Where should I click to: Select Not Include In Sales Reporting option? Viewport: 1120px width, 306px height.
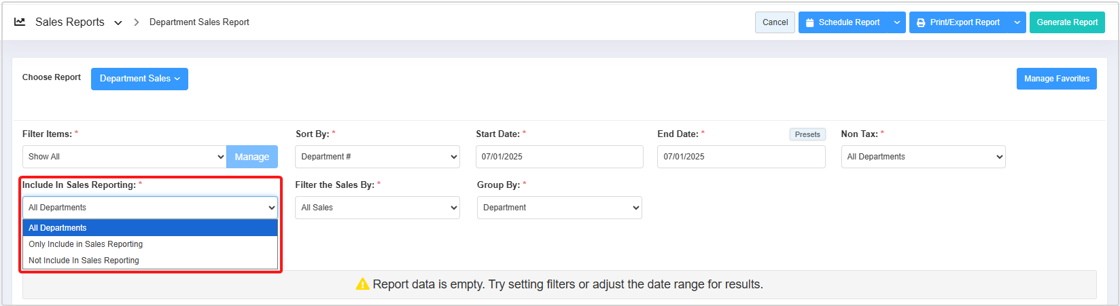pyautogui.click(x=84, y=261)
